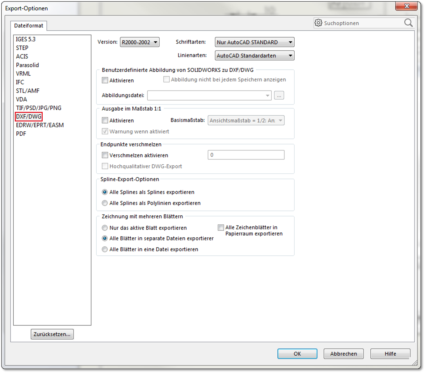Browse for Abbildungsdatei with the ellipsis button
This screenshot has height=373, width=425.
click(x=279, y=95)
